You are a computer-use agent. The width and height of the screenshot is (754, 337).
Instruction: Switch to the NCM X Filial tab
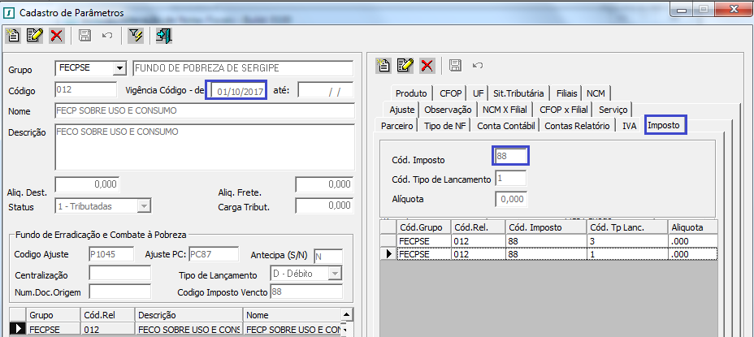(x=505, y=110)
